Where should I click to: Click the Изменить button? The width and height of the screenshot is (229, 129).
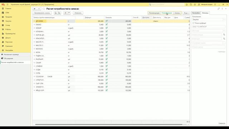78,13
